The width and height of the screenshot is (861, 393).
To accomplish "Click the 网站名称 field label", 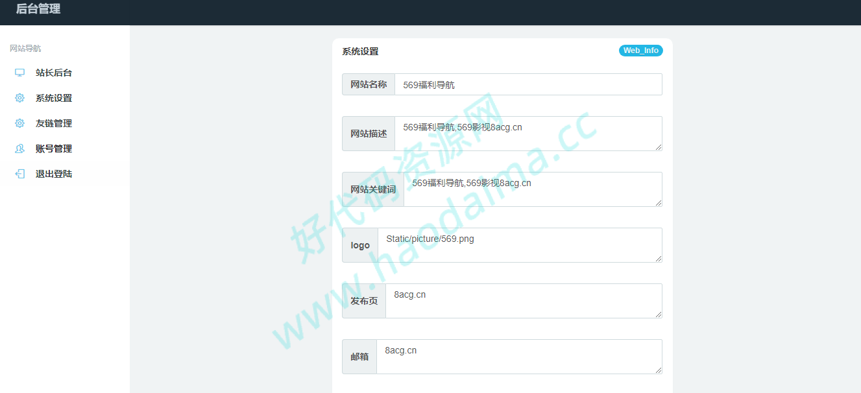I will point(369,84).
